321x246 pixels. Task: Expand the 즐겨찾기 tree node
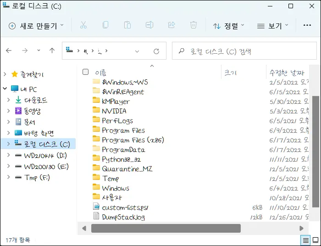point(5,74)
